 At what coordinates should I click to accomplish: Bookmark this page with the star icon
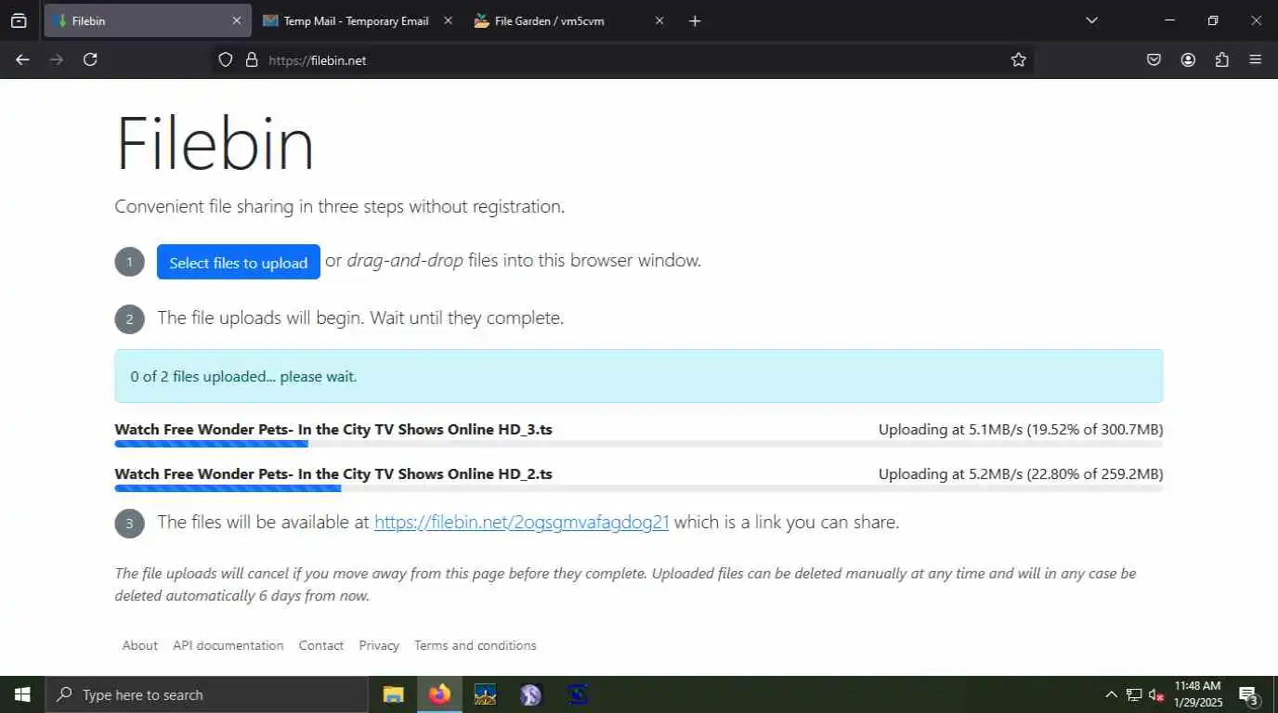click(x=1019, y=59)
